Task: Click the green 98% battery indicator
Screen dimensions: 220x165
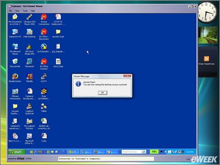Action: coord(154,152)
